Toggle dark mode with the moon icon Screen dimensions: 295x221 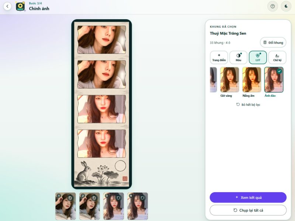[286, 6]
